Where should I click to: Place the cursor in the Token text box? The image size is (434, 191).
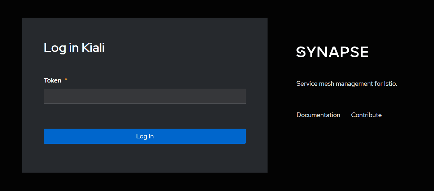click(144, 96)
